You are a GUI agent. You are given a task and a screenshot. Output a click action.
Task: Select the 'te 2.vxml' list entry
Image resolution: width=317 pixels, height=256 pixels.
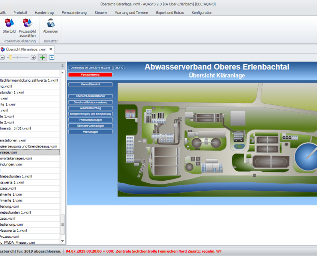click(x=30, y=122)
